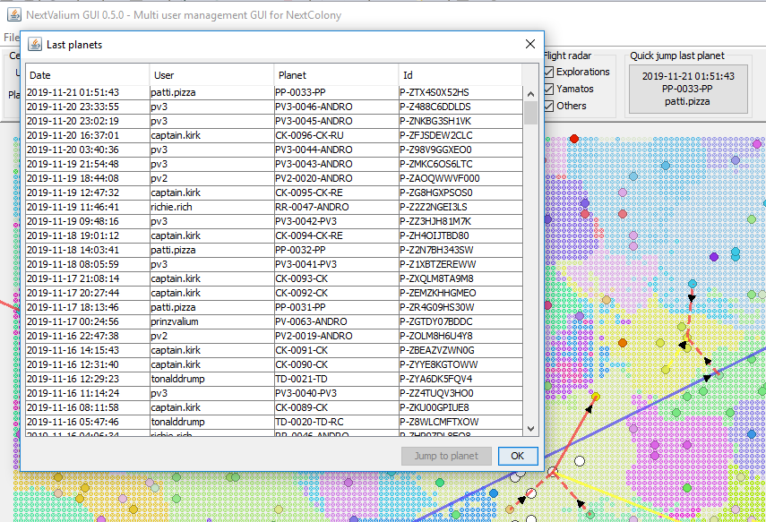Select planet PV3-0045-ANDRO cell
This screenshot has height=522, width=766.
tap(336, 121)
